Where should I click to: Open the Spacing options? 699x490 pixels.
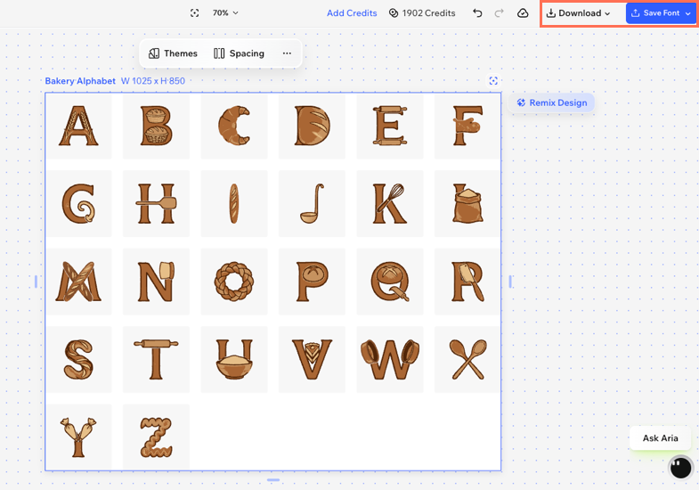click(x=239, y=53)
